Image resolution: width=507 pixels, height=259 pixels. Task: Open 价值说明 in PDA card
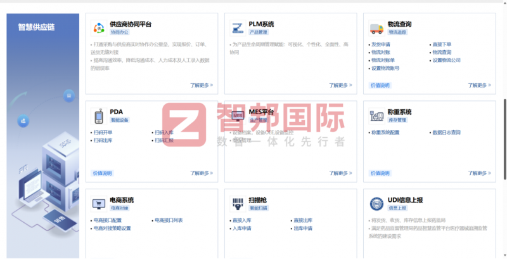coord(102,173)
